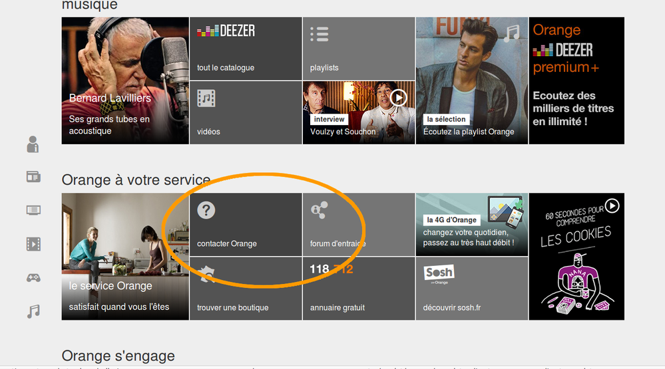Viewport: 665px width, 369px height.
Task: Click Ses grands tubes en acoustique caption
Action: pyautogui.click(x=109, y=125)
